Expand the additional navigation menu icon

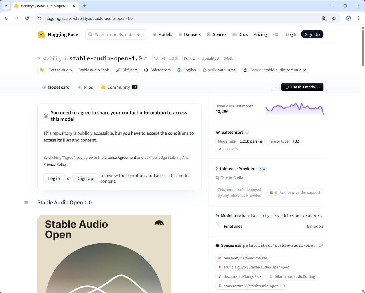pyautogui.click(x=275, y=34)
